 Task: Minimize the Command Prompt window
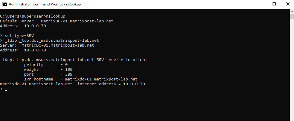point(260,4)
